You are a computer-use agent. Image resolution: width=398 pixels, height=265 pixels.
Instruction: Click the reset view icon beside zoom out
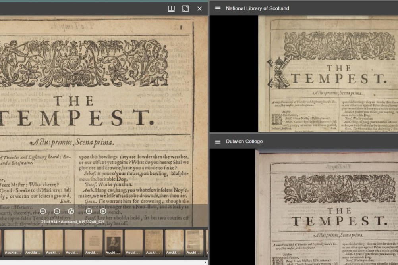[71, 211]
